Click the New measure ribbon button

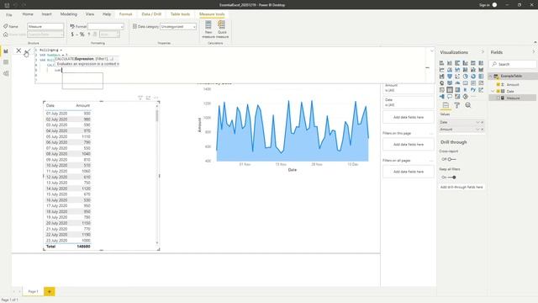(x=208, y=29)
